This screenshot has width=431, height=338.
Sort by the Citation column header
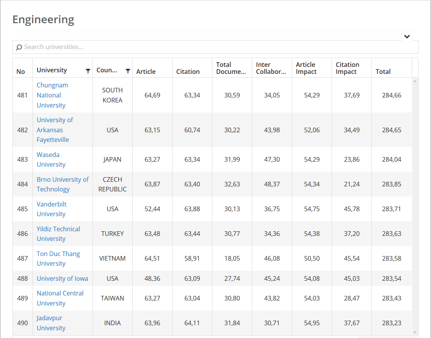pyautogui.click(x=188, y=72)
